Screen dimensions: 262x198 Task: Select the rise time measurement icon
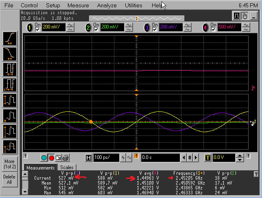[x=10, y=38]
